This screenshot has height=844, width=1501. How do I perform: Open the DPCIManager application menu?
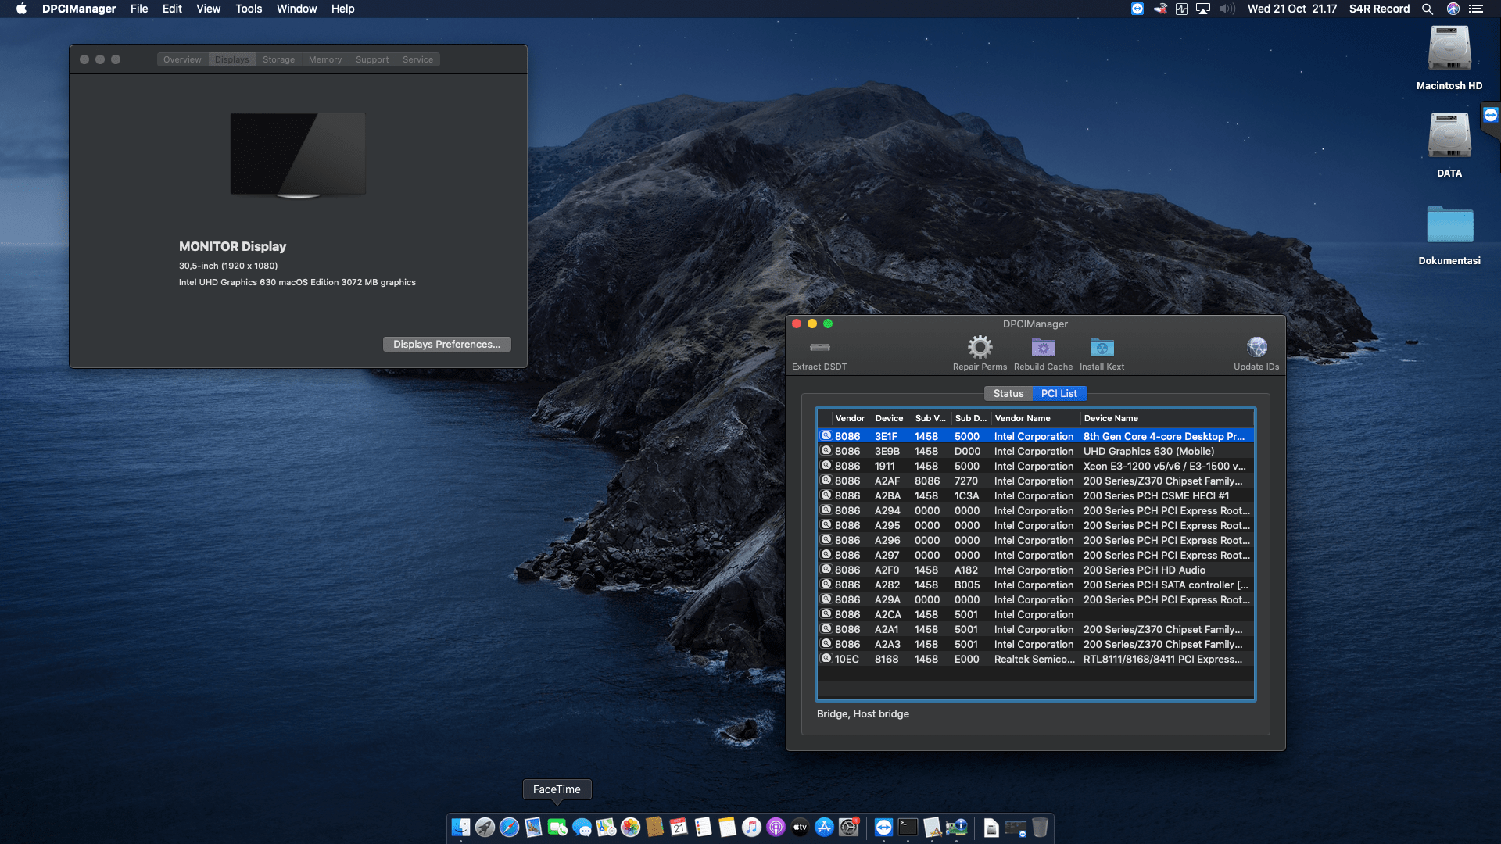click(77, 9)
